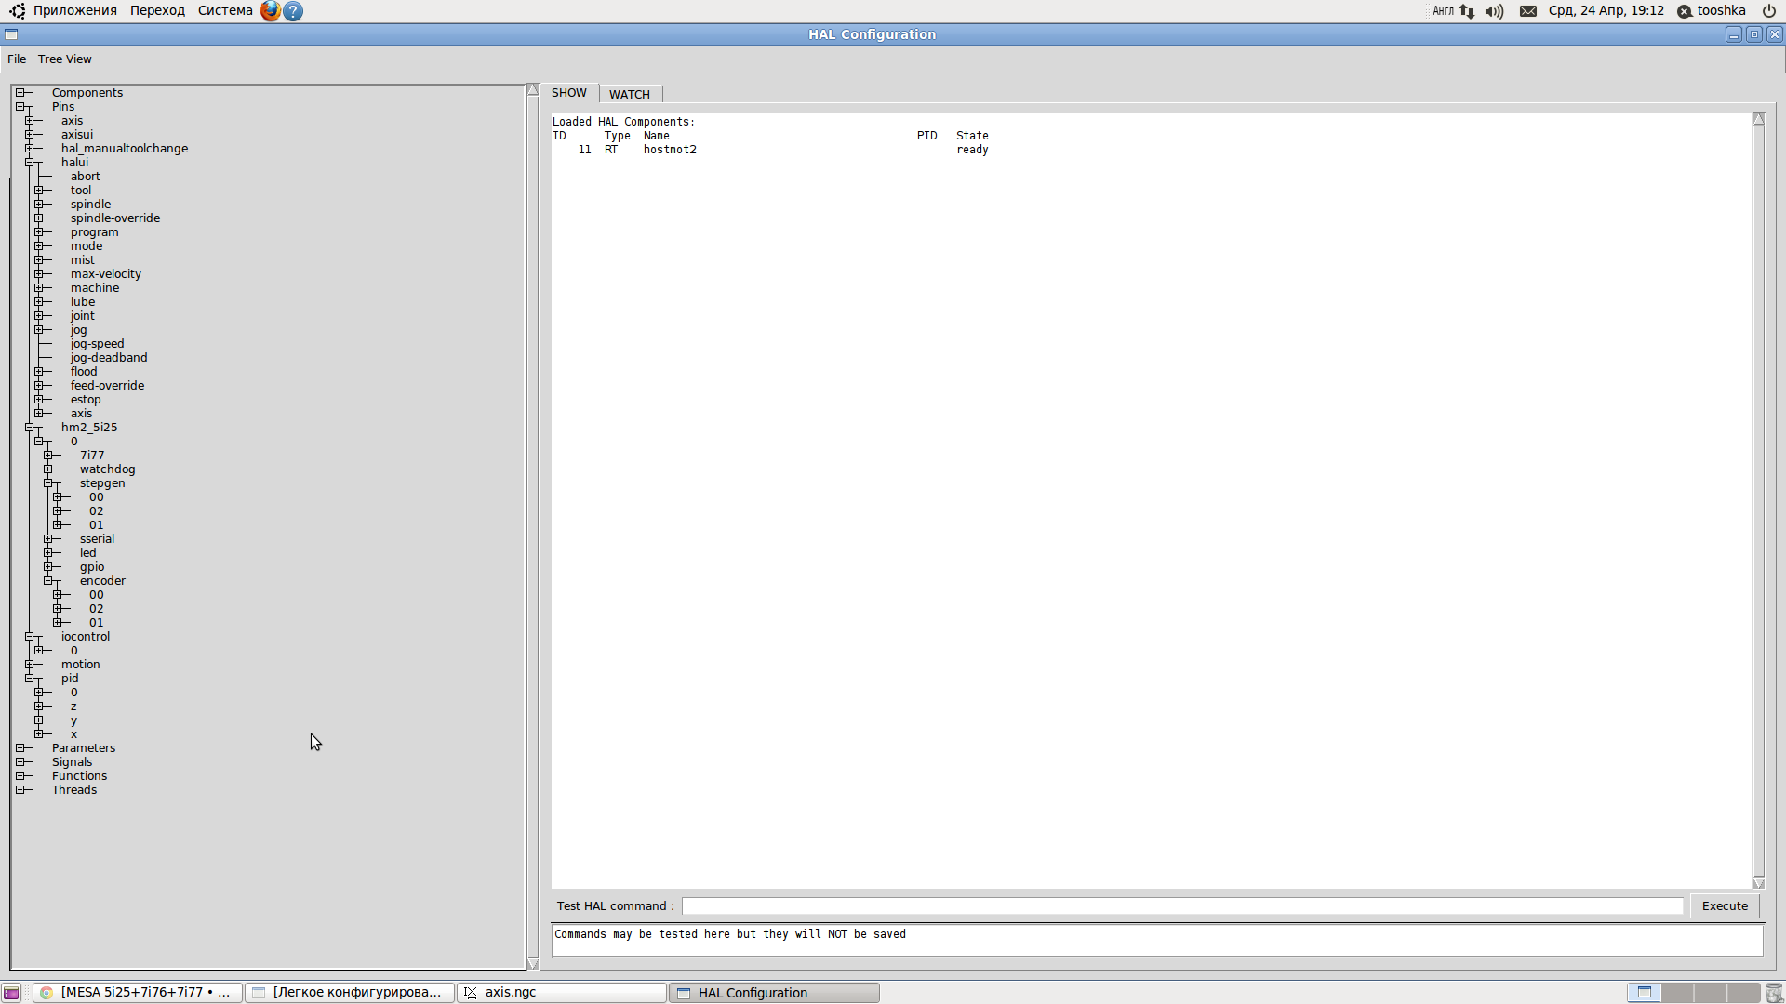Click show desktop icon in bottom panel
The image size is (1786, 1004).
tap(11, 993)
